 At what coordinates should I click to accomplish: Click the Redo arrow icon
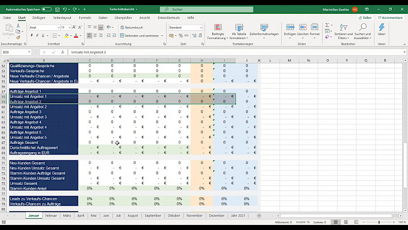point(75,9)
